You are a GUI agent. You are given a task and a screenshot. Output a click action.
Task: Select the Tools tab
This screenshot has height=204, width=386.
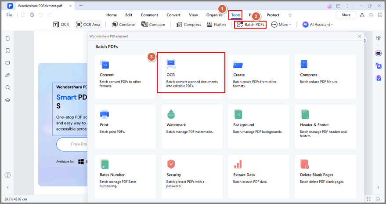tap(235, 15)
